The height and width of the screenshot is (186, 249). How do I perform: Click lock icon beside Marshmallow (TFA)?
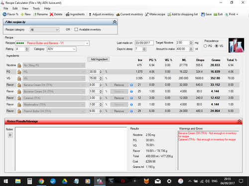(x=19, y=105)
